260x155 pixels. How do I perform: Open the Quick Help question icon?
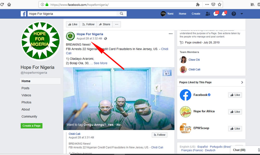pyautogui.click(x=234, y=14)
